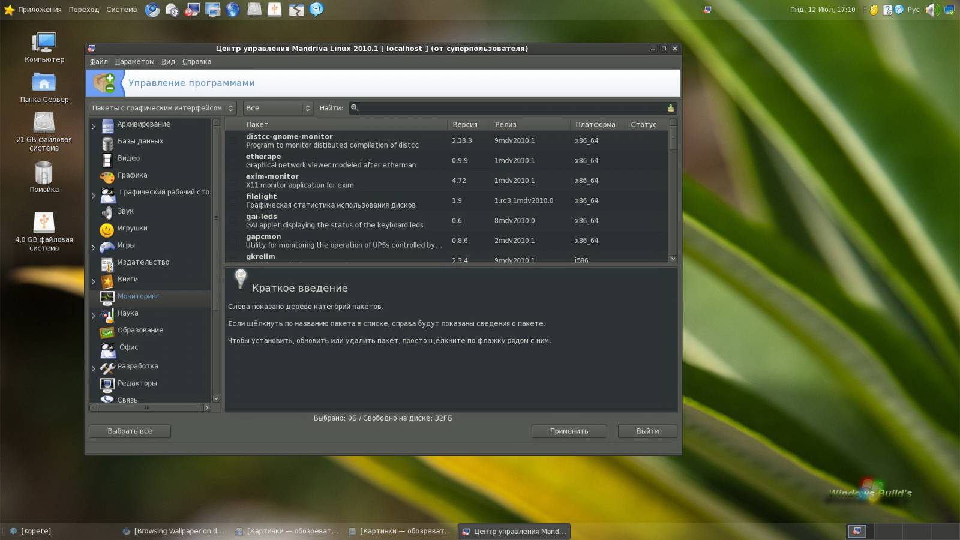960x540 pixels.
Task: Tick the checkbox for etherape package
Action: coord(233,161)
